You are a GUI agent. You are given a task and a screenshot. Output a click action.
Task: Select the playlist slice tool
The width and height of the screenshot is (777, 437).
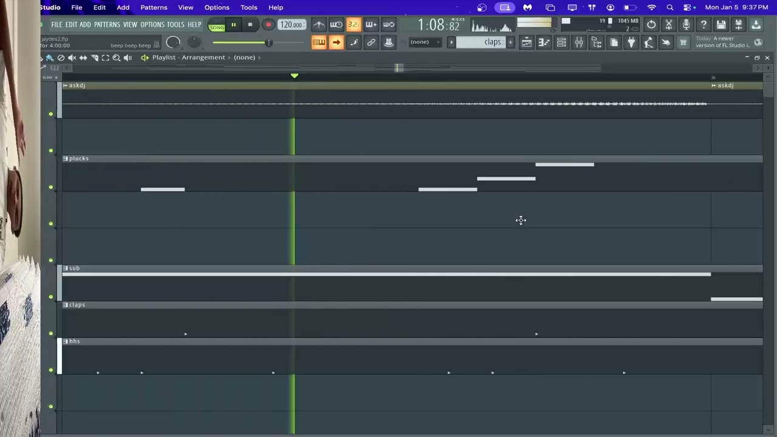(95, 58)
